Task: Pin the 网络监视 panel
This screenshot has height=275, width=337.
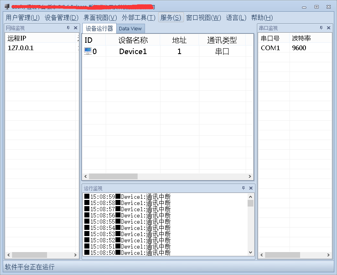Action: pos(68,28)
